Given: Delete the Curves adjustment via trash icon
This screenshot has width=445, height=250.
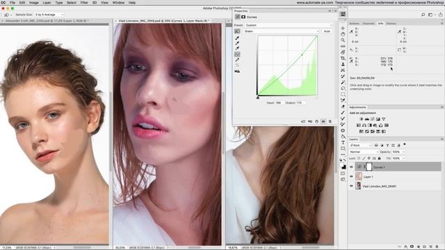Looking at the screenshot, I should pyautogui.click(x=330, y=122).
